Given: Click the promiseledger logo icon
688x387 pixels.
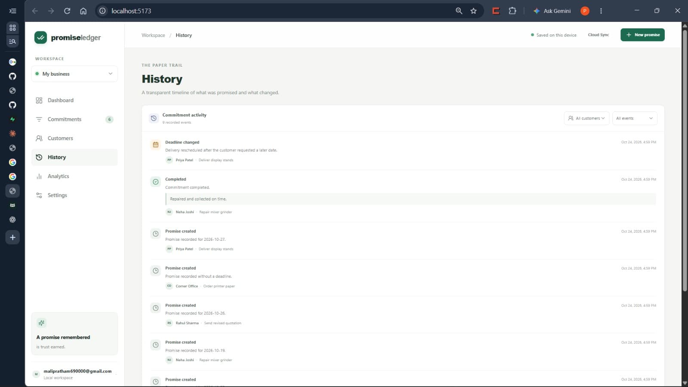Looking at the screenshot, I should point(40,37).
